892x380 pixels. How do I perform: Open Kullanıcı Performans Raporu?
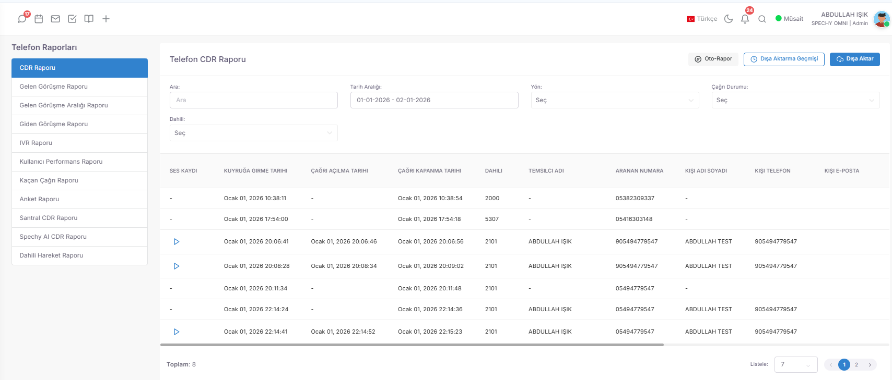(x=79, y=162)
